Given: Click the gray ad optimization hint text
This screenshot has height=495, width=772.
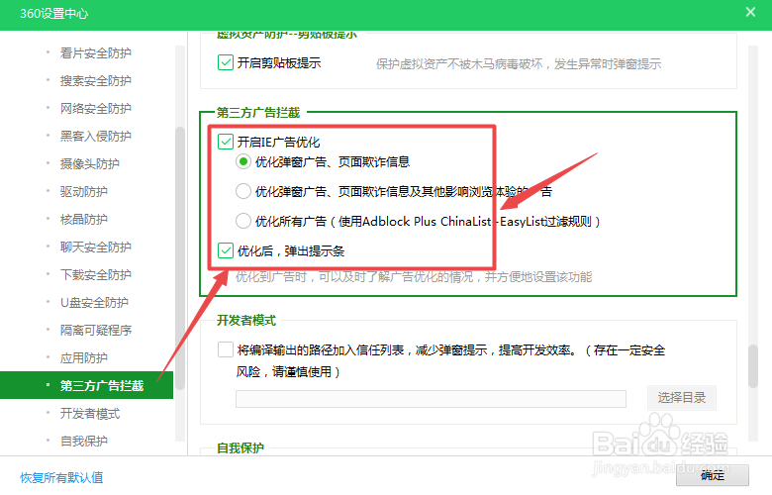Looking at the screenshot, I should point(414,277).
